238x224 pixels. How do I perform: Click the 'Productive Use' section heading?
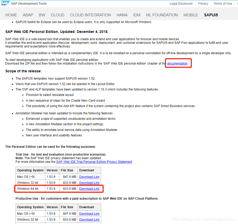[87, 198]
